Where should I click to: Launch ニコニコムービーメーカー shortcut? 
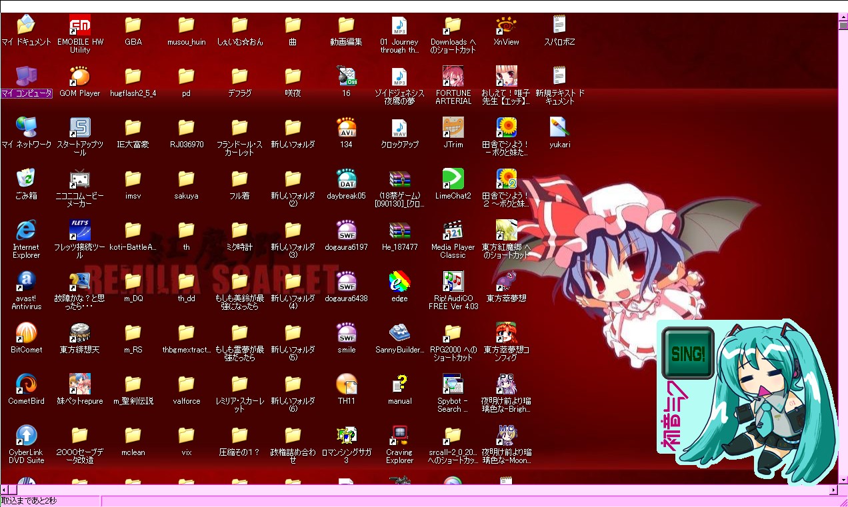click(x=80, y=179)
